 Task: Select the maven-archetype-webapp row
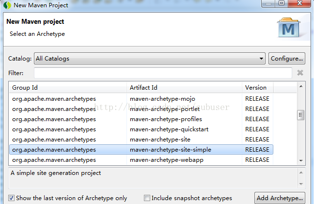click(141, 160)
